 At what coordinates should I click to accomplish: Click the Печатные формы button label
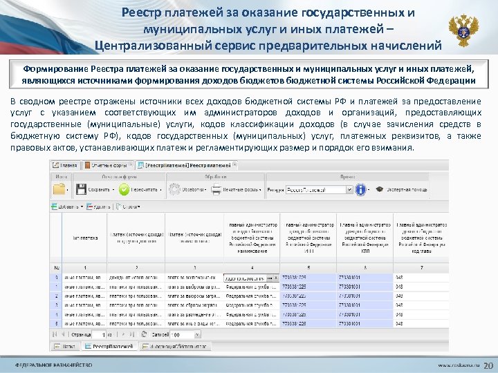pos(240,190)
